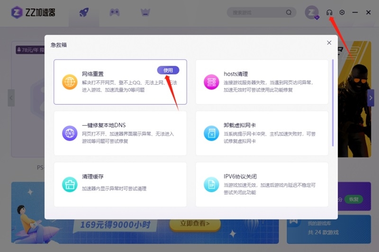Screen dimensions: 379x252
Task: Switch to the rocket acceleration tab
Action: [x=84, y=13]
